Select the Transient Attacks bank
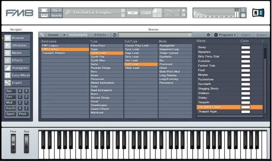 pos(65,53)
